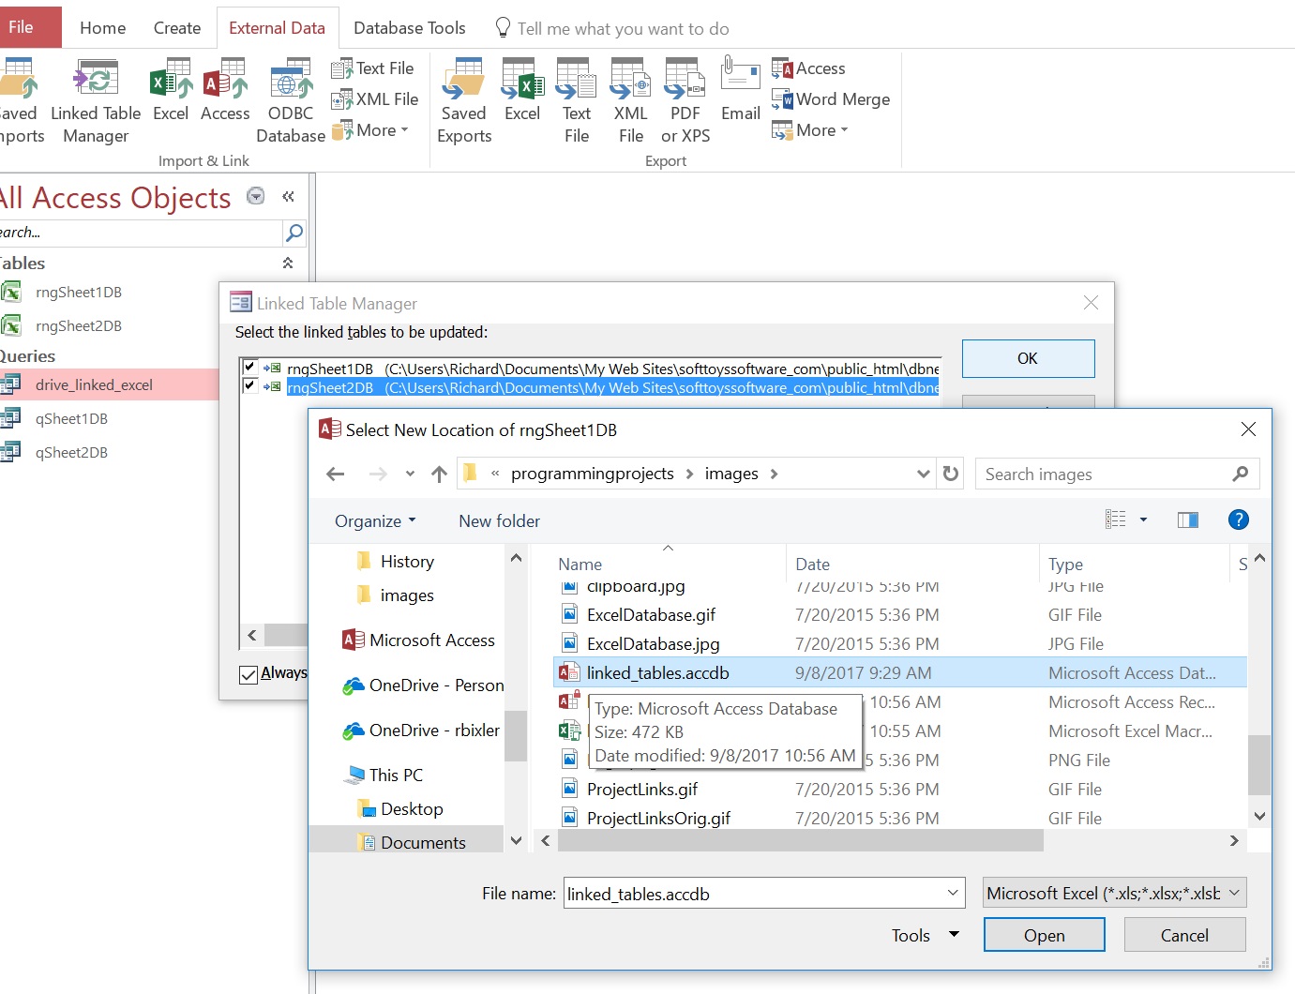
Task: Search icon in All Access Objects pane
Action: tap(294, 233)
